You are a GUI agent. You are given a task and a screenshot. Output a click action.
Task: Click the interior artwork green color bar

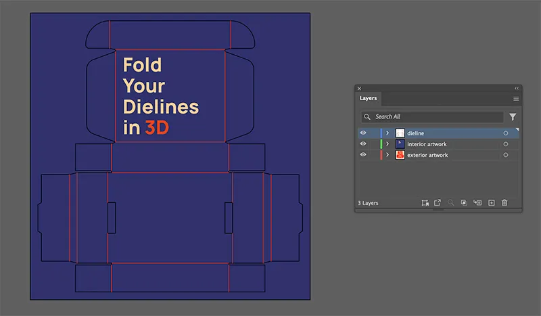click(381, 144)
